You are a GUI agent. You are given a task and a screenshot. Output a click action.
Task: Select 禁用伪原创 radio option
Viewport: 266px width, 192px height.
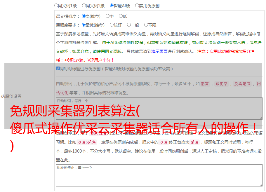click(x=137, y=6)
